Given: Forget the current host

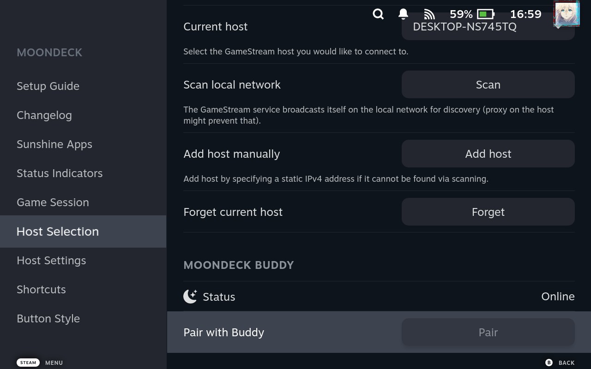Looking at the screenshot, I should click(488, 212).
